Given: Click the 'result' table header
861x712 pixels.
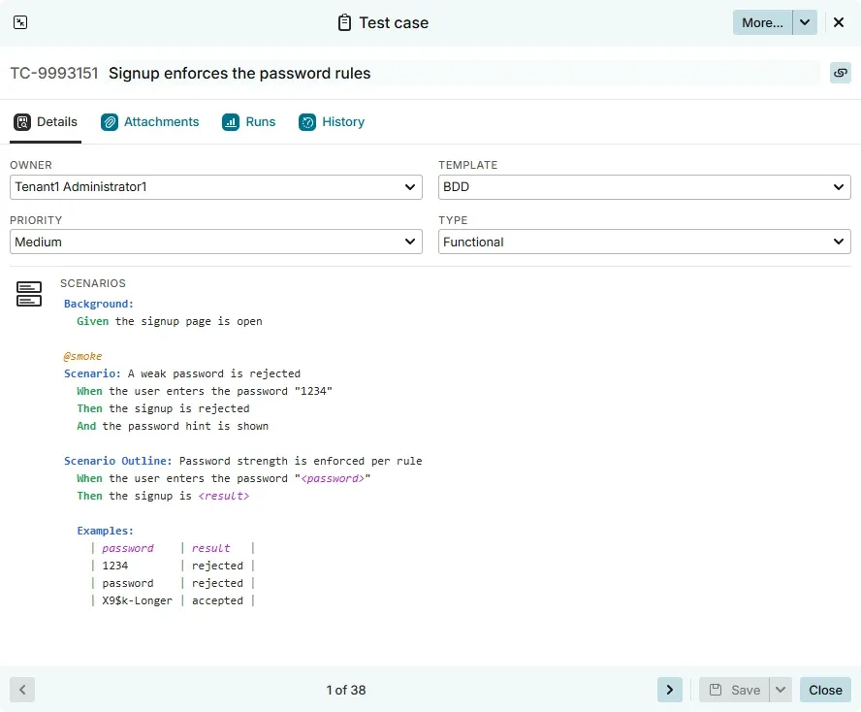Looking at the screenshot, I should (x=210, y=548).
